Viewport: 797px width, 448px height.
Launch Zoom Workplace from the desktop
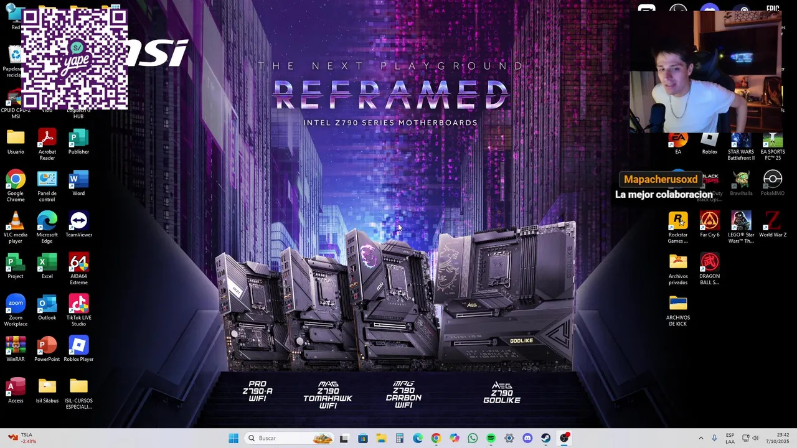coord(16,311)
